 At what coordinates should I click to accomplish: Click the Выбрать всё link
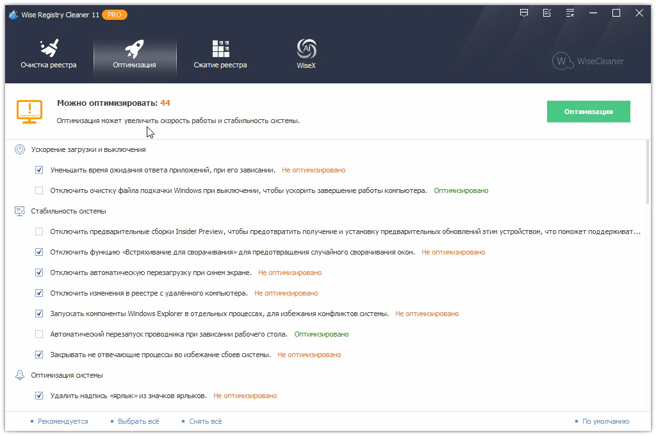[x=138, y=421]
